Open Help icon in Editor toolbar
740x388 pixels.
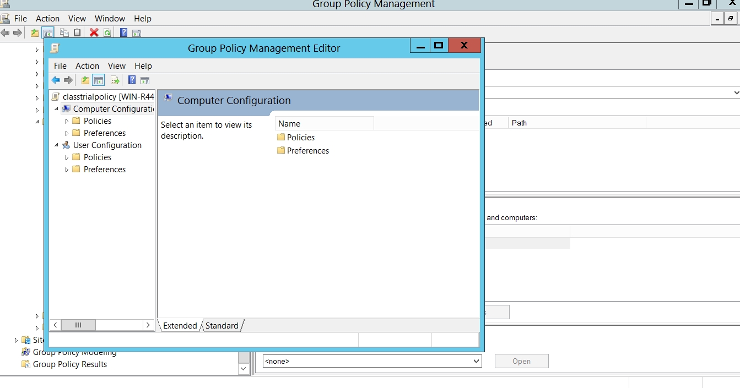132,80
